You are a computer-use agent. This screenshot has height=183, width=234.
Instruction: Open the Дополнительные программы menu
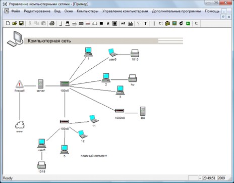[177, 11]
